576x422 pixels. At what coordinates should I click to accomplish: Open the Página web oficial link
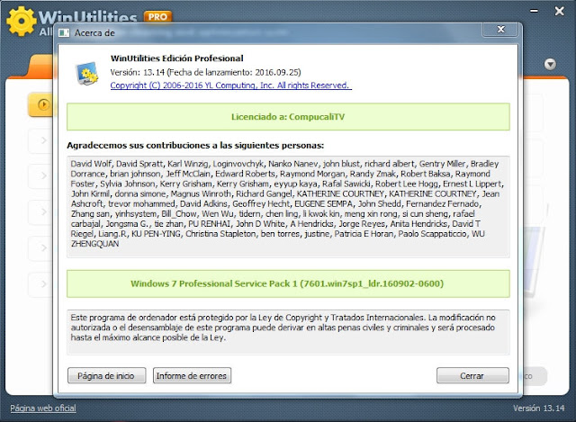pyautogui.click(x=43, y=408)
